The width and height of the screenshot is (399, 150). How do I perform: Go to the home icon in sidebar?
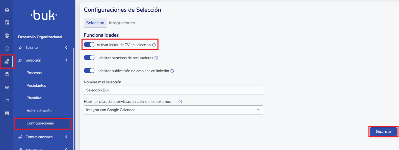pos(7,10)
